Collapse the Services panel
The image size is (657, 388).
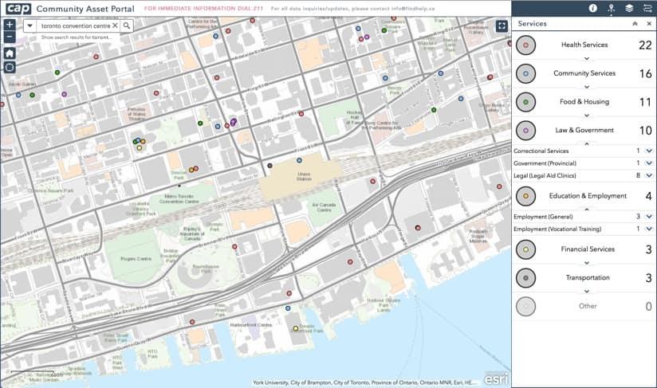pyautogui.click(x=635, y=24)
